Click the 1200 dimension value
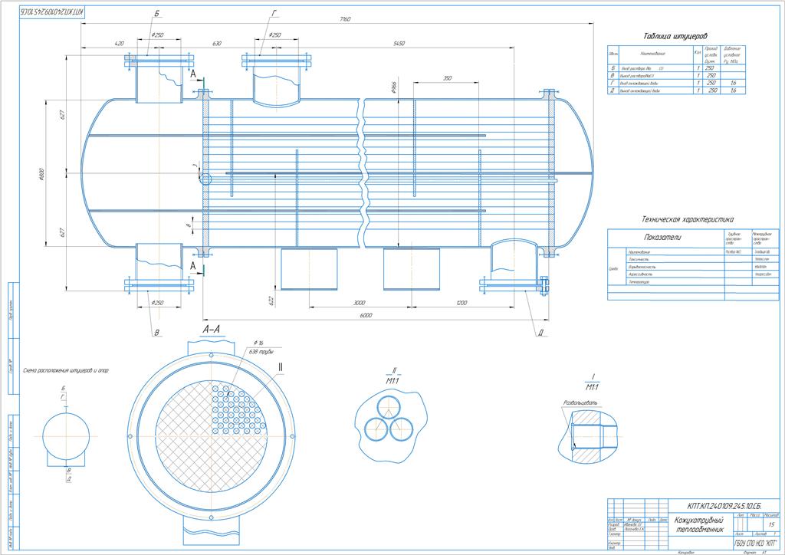Screen dimensions: 785x555 [461, 303]
